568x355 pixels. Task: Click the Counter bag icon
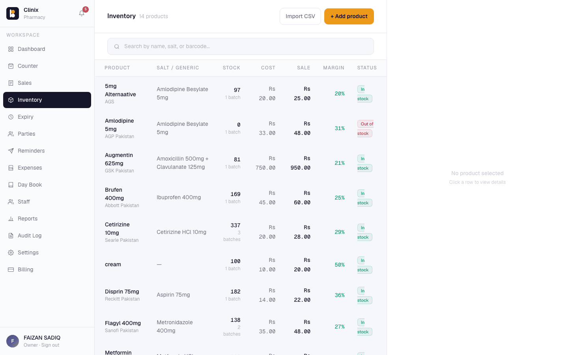click(x=11, y=66)
